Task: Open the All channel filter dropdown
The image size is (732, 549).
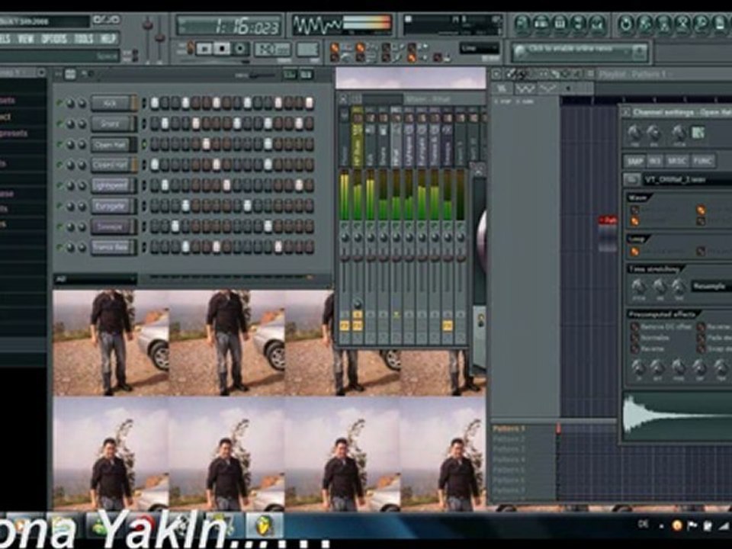Action: 95,279
